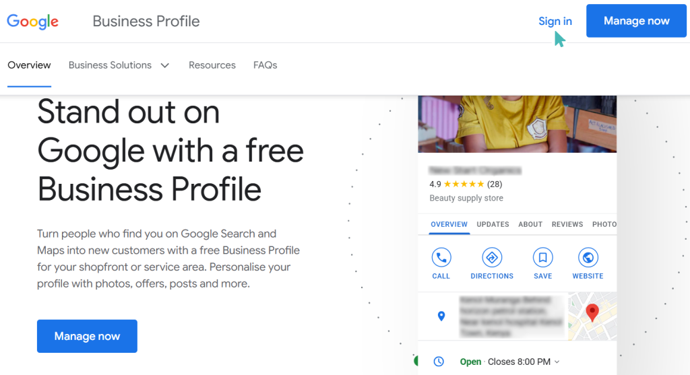
Task: Click the Google logo
Action: [32, 21]
